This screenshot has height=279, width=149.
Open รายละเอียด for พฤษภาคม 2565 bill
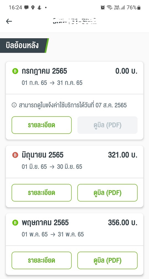(42, 260)
